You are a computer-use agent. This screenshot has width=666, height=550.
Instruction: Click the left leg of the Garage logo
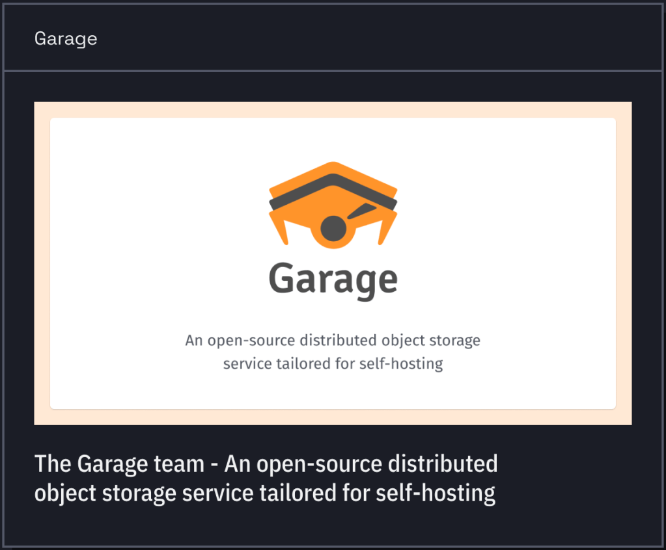(278, 229)
